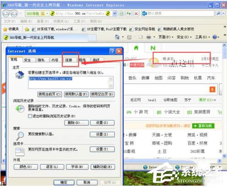This screenshot has width=227, height=187.
Task: Switch to the 连接 tab
Action: coord(69,60)
